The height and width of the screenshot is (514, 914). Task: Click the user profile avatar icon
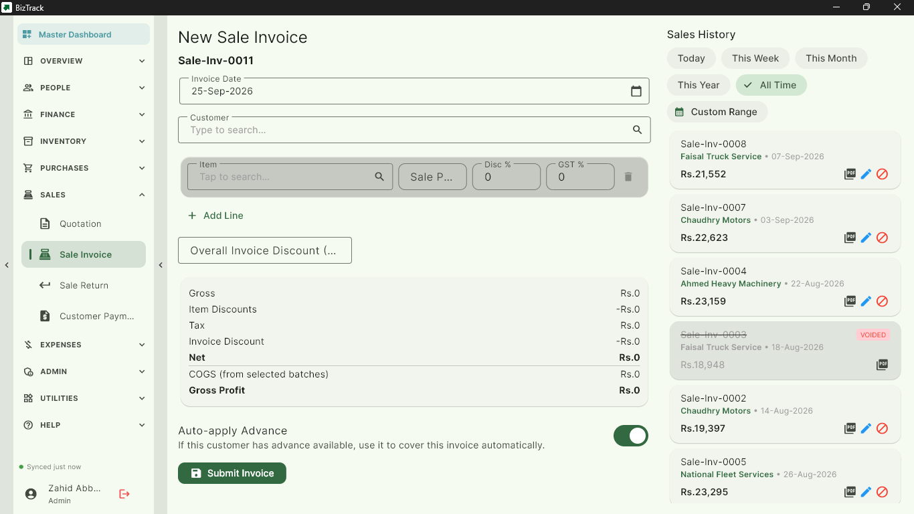point(31,494)
